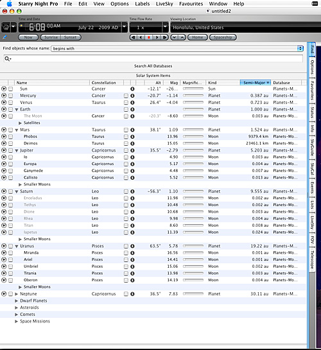Image resolution: width=321 pixels, height=350 pixels.
Task: Open the Apple menu
Action: (9, 4)
